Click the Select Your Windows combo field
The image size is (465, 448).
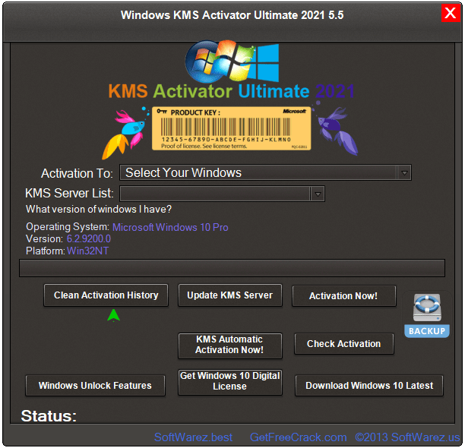(x=265, y=172)
